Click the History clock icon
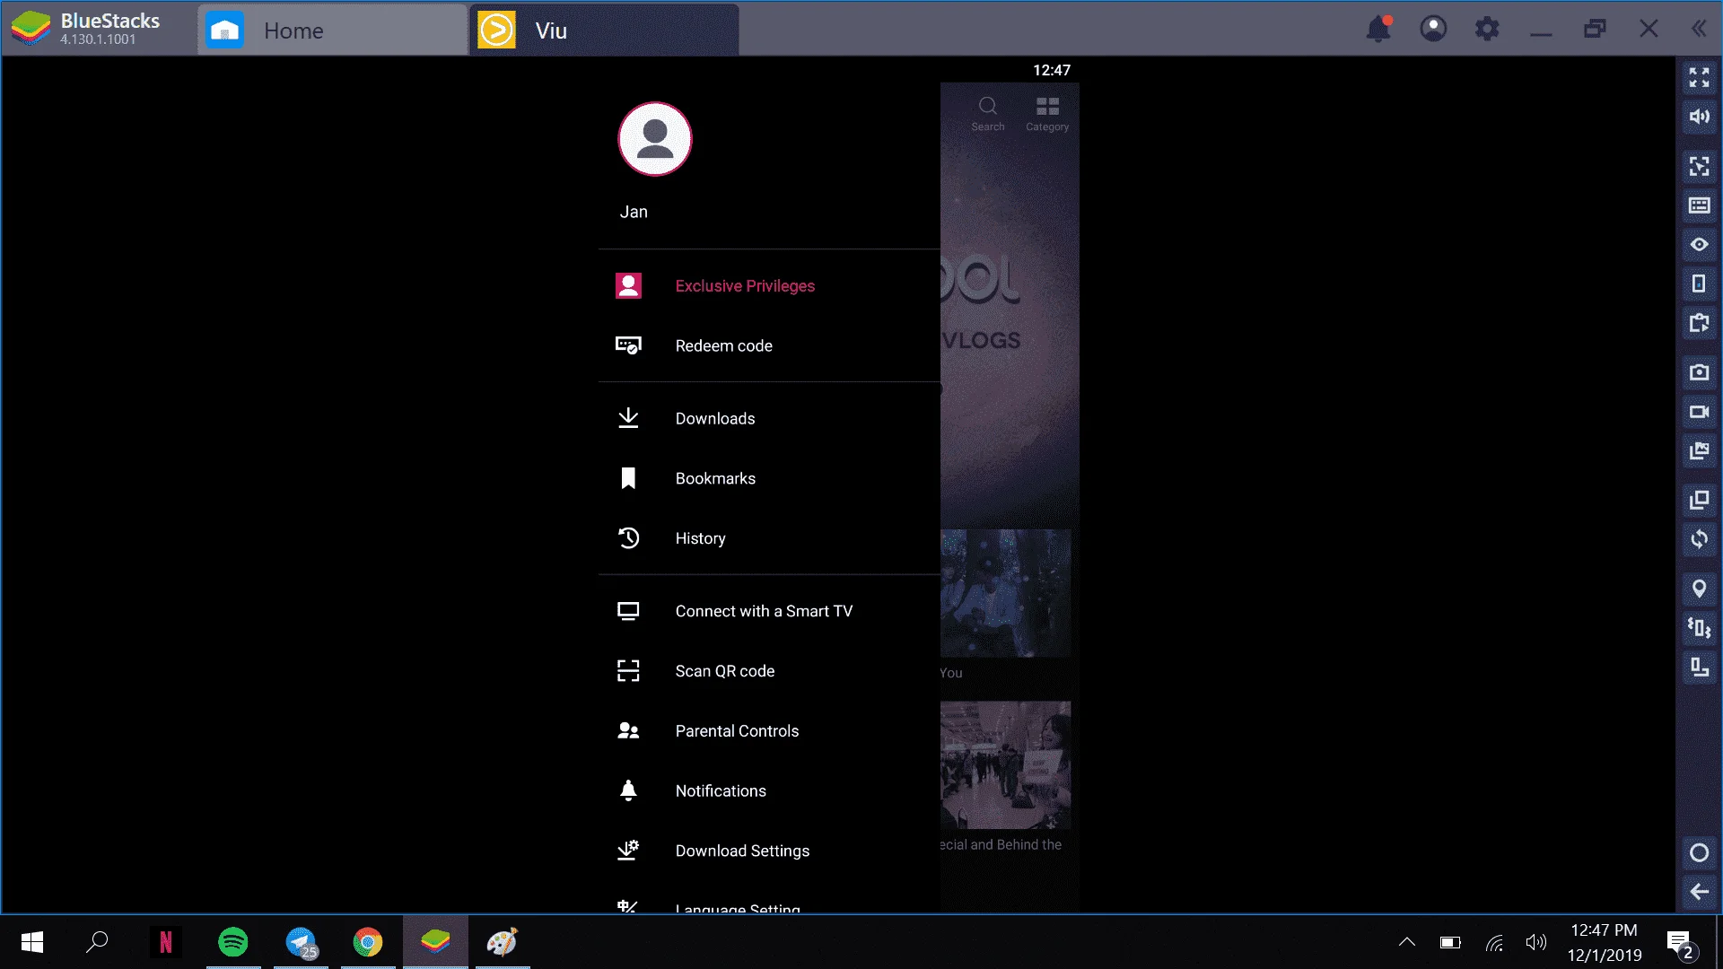Image resolution: width=1723 pixels, height=969 pixels. point(628,538)
